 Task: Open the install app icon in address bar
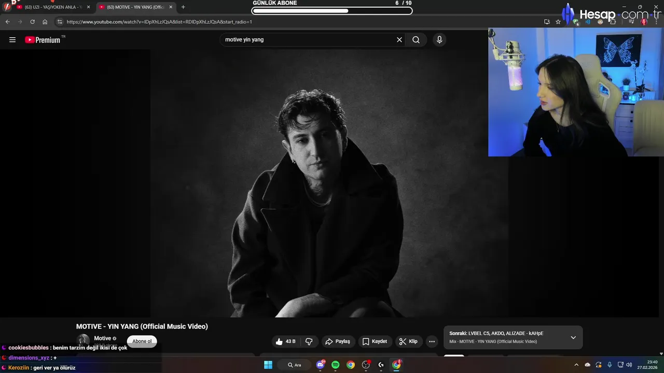(x=547, y=22)
